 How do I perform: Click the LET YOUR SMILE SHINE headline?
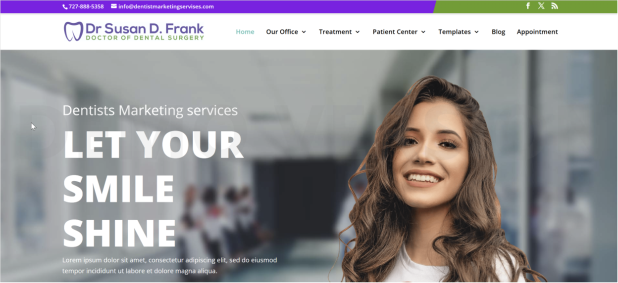click(154, 188)
